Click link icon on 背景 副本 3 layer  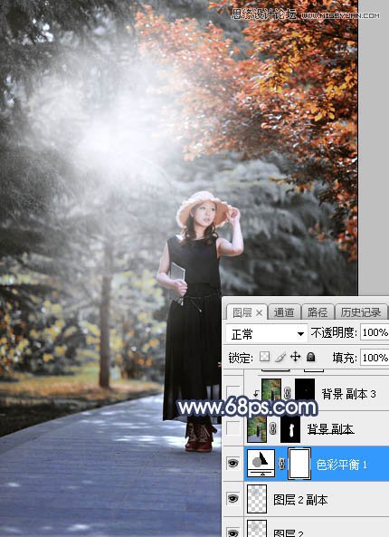pos(288,393)
